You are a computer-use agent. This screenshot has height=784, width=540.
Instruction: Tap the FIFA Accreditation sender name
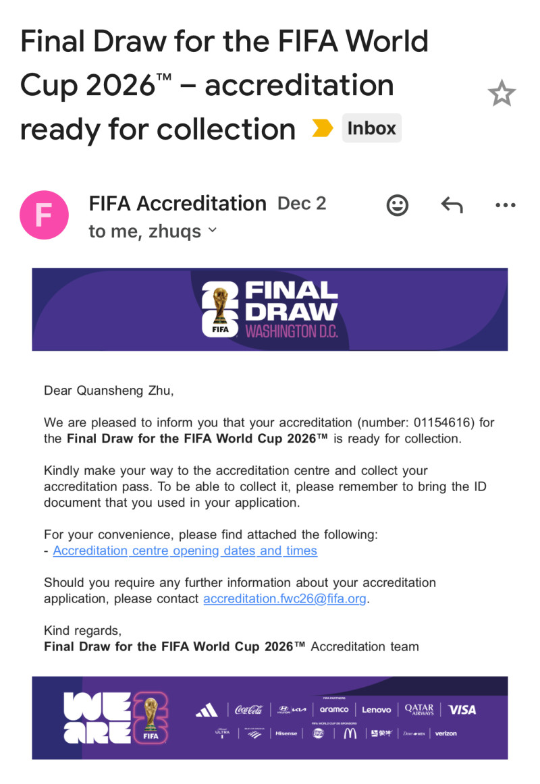pyautogui.click(x=178, y=203)
